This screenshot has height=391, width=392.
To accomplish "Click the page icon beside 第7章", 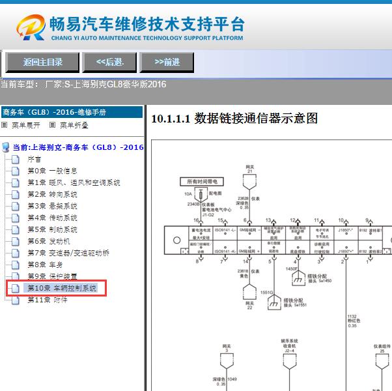I will (16, 253).
